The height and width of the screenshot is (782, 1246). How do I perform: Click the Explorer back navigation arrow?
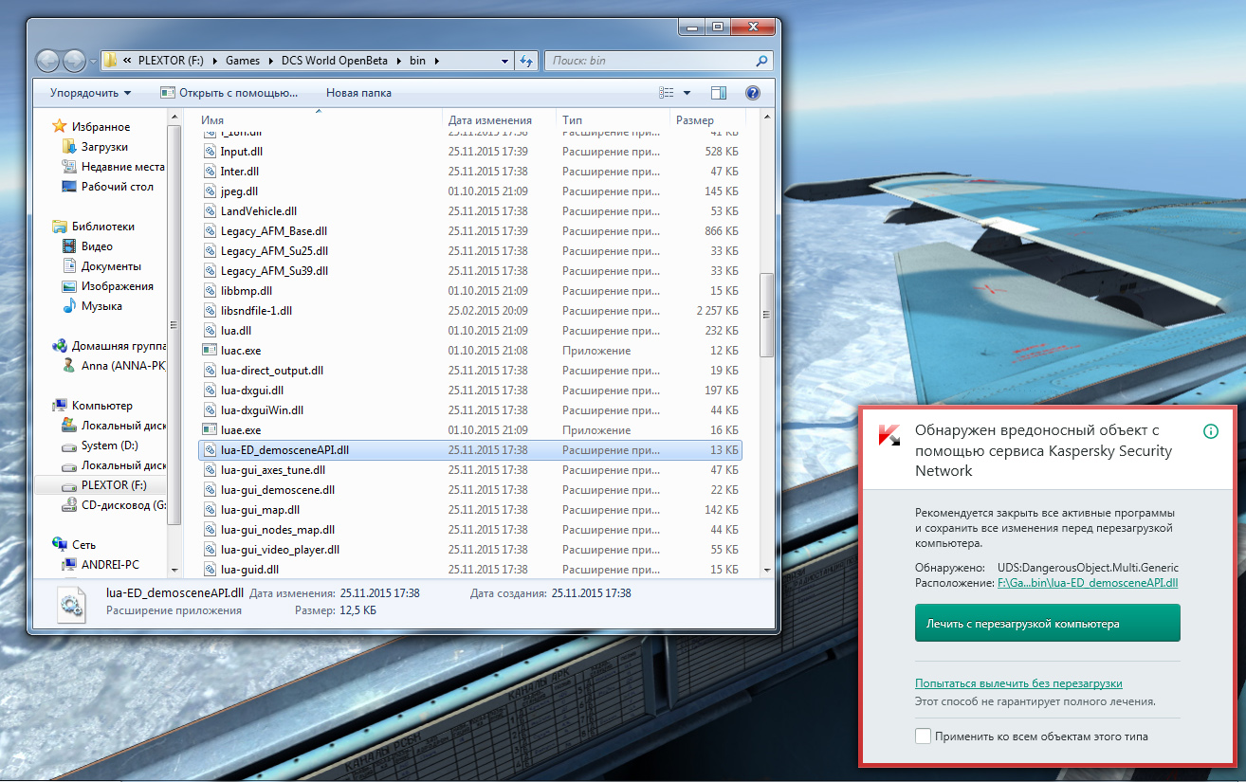(x=48, y=61)
